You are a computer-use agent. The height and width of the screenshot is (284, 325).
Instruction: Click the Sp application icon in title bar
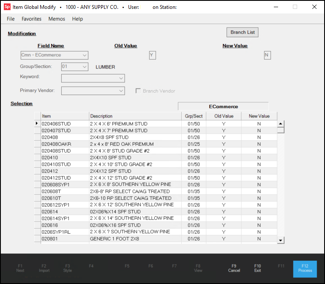[7, 7]
